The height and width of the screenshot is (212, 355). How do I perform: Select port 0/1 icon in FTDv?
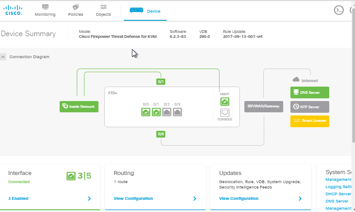[x=156, y=112]
